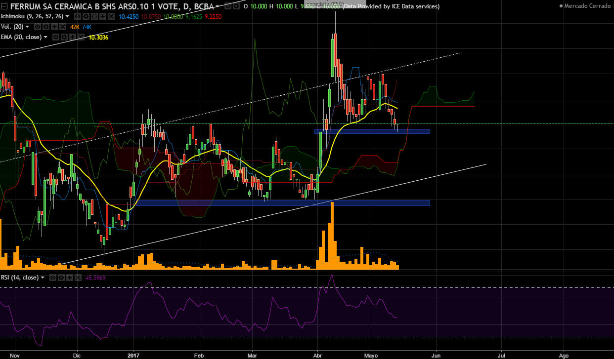The width and height of the screenshot is (614, 359).
Task: Click the EMA (20, close) indicator label
Action: pos(21,37)
